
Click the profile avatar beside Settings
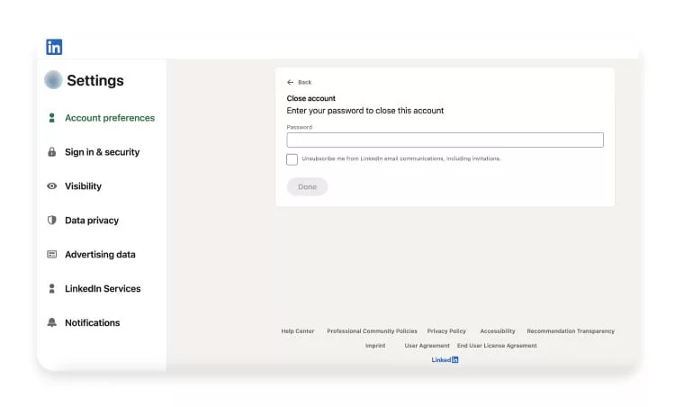point(53,80)
